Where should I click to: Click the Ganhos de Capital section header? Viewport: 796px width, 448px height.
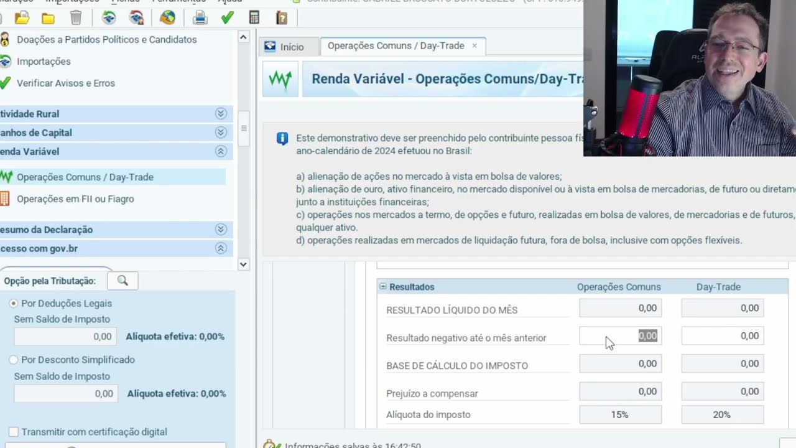pos(116,133)
